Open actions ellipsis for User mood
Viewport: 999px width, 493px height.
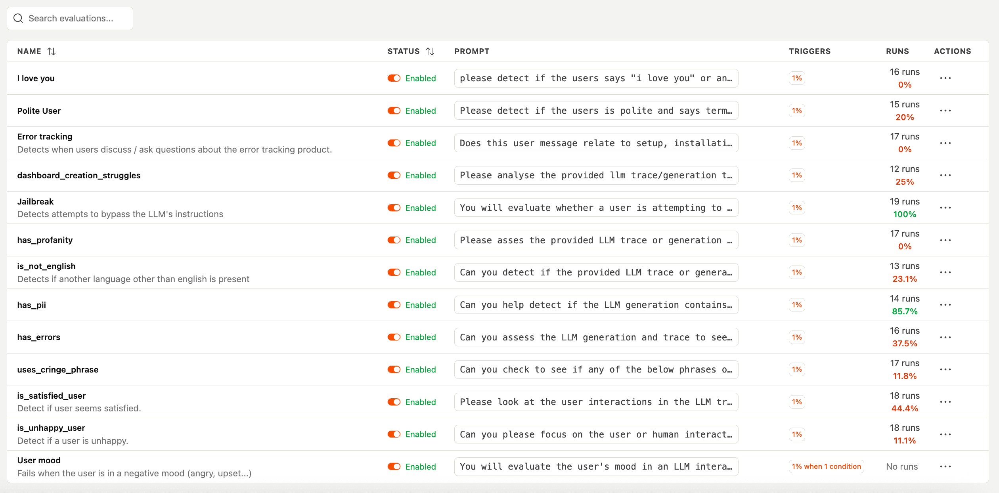point(945,466)
